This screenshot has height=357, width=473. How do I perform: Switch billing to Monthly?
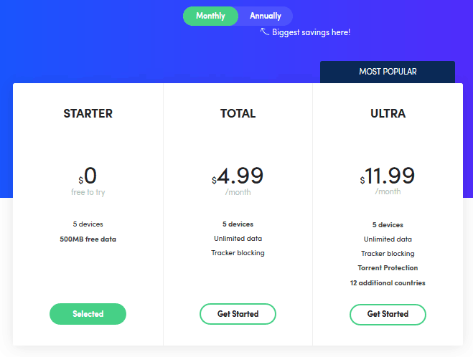coord(210,16)
